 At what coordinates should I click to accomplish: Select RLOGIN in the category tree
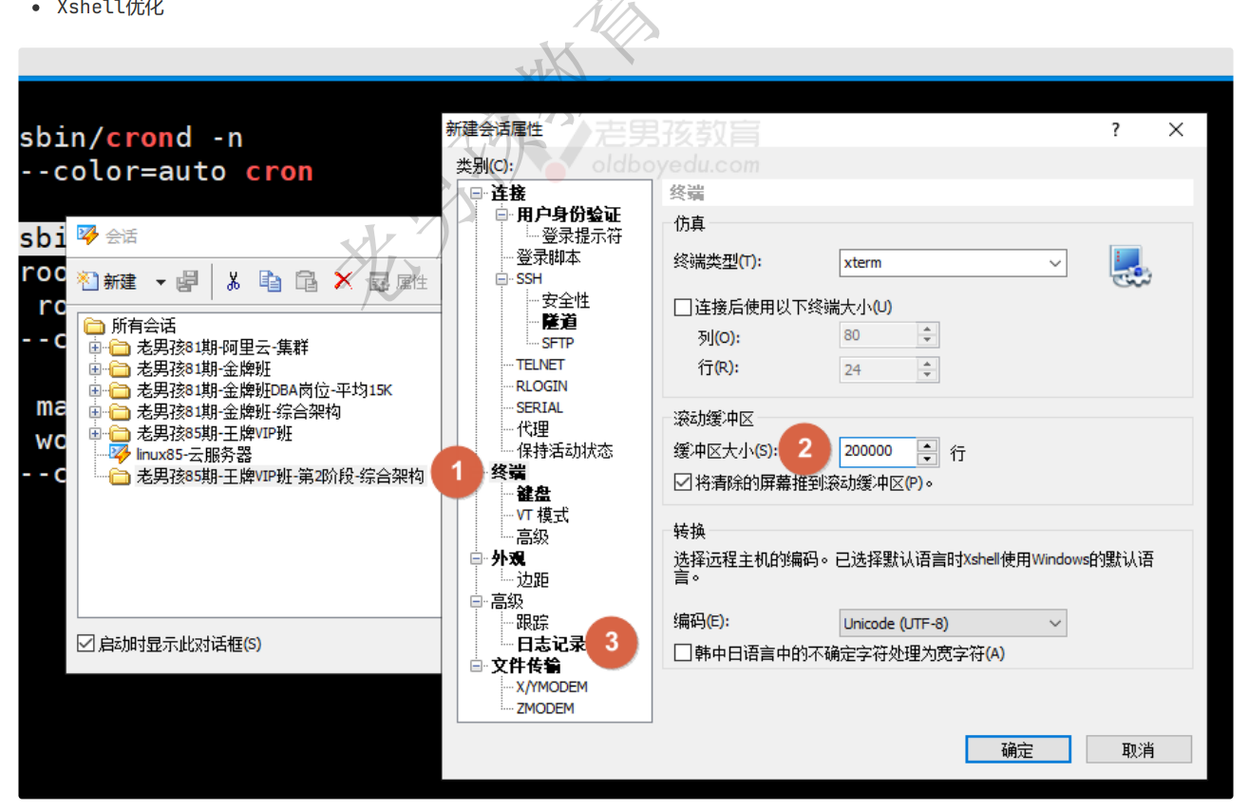click(x=541, y=386)
